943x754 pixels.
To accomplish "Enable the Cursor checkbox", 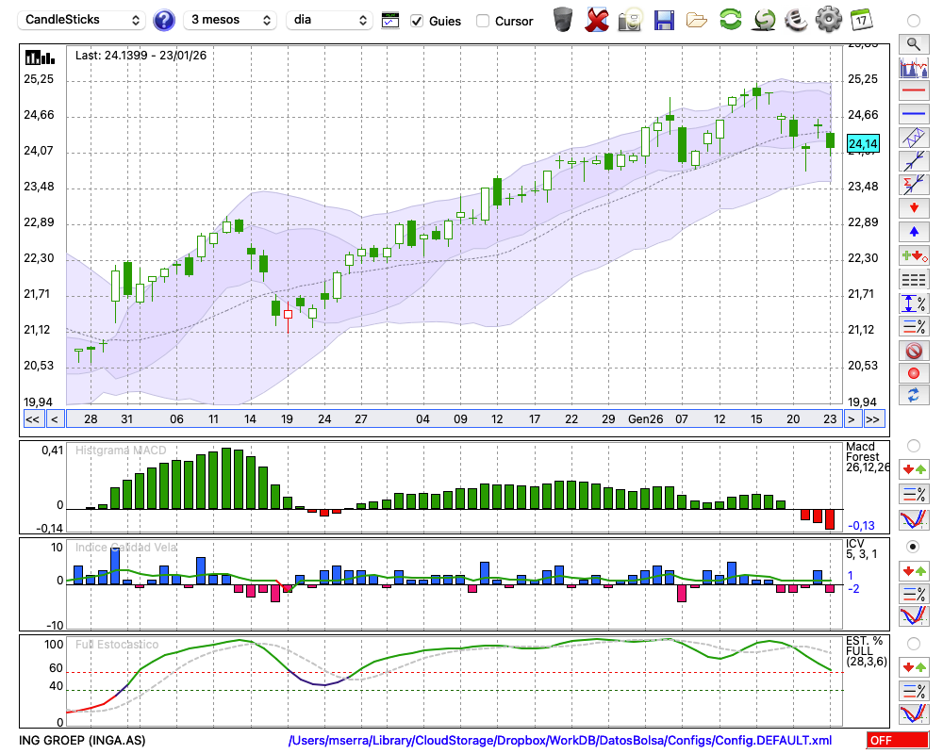I will click(483, 21).
